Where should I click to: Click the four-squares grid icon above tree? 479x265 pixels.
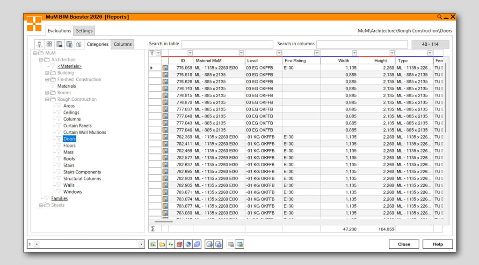coord(49,44)
